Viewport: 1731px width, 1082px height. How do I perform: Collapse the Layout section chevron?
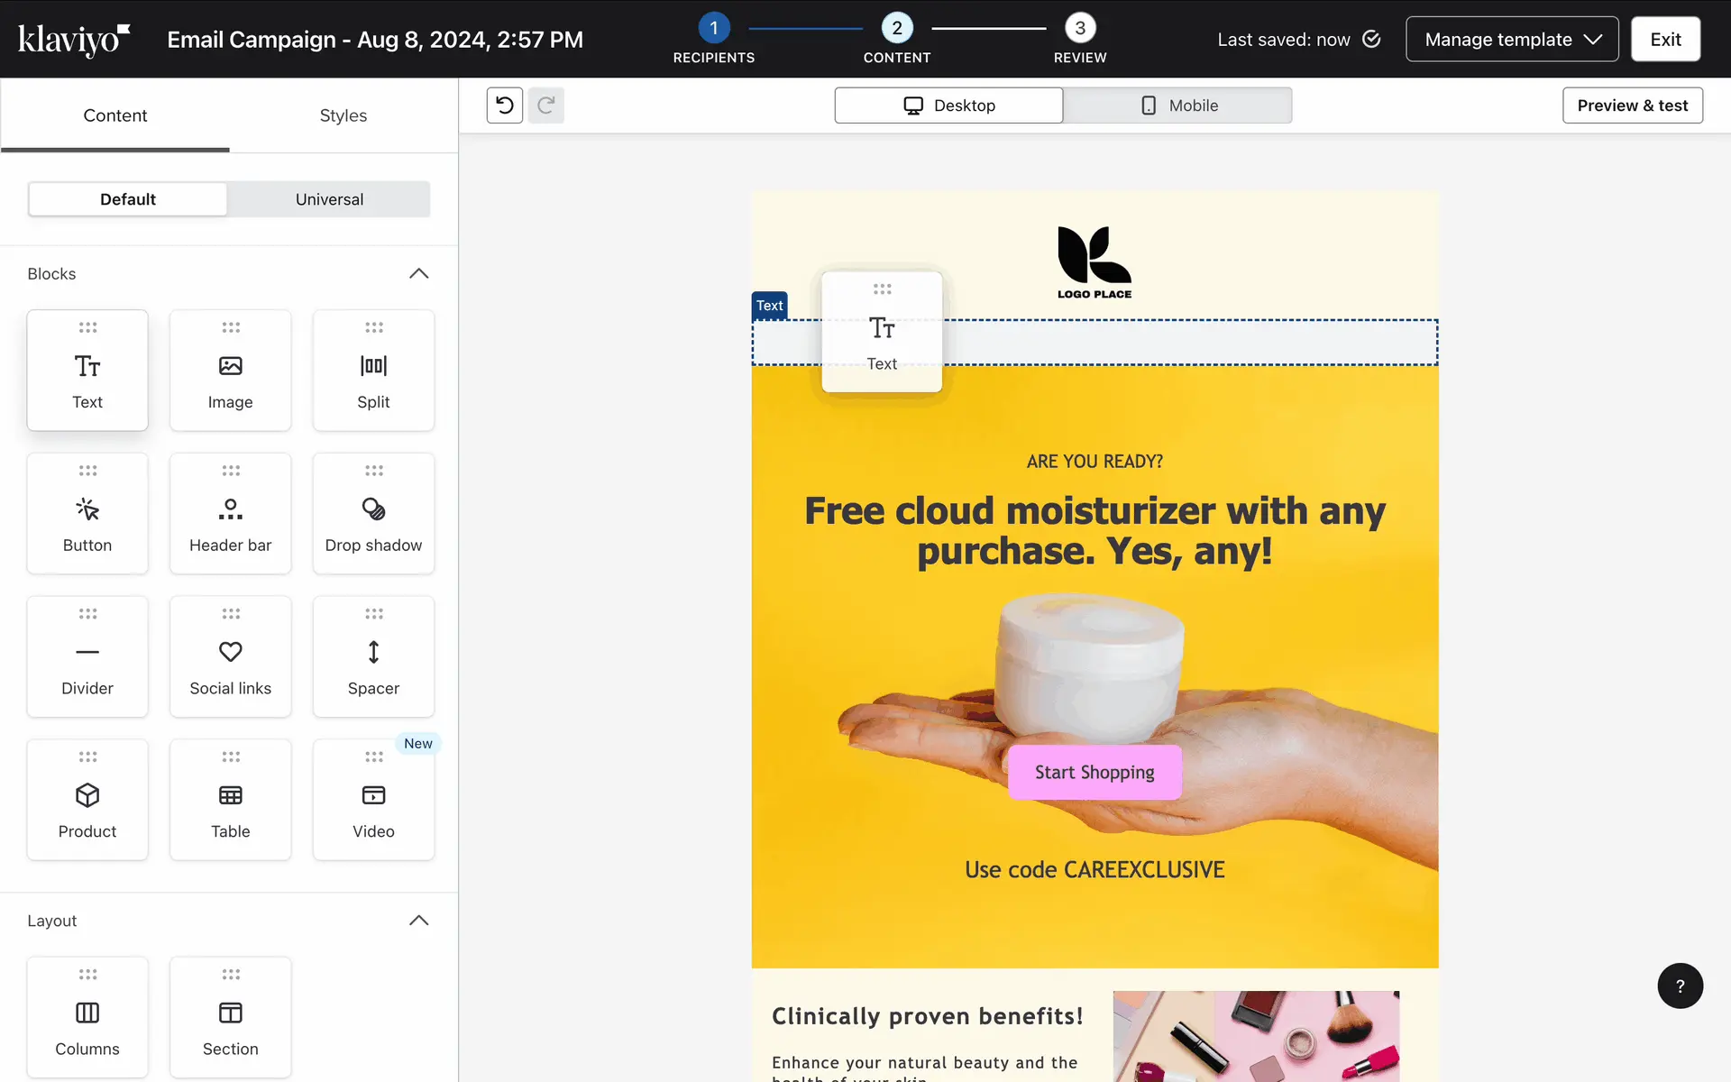[418, 921]
